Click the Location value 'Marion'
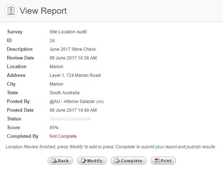223x173 pixels. click(x=56, y=67)
